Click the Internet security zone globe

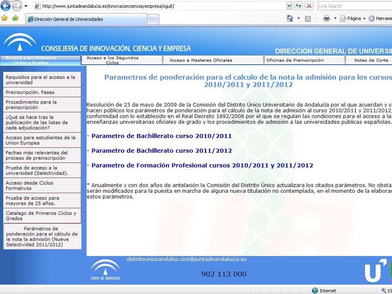point(315,290)
